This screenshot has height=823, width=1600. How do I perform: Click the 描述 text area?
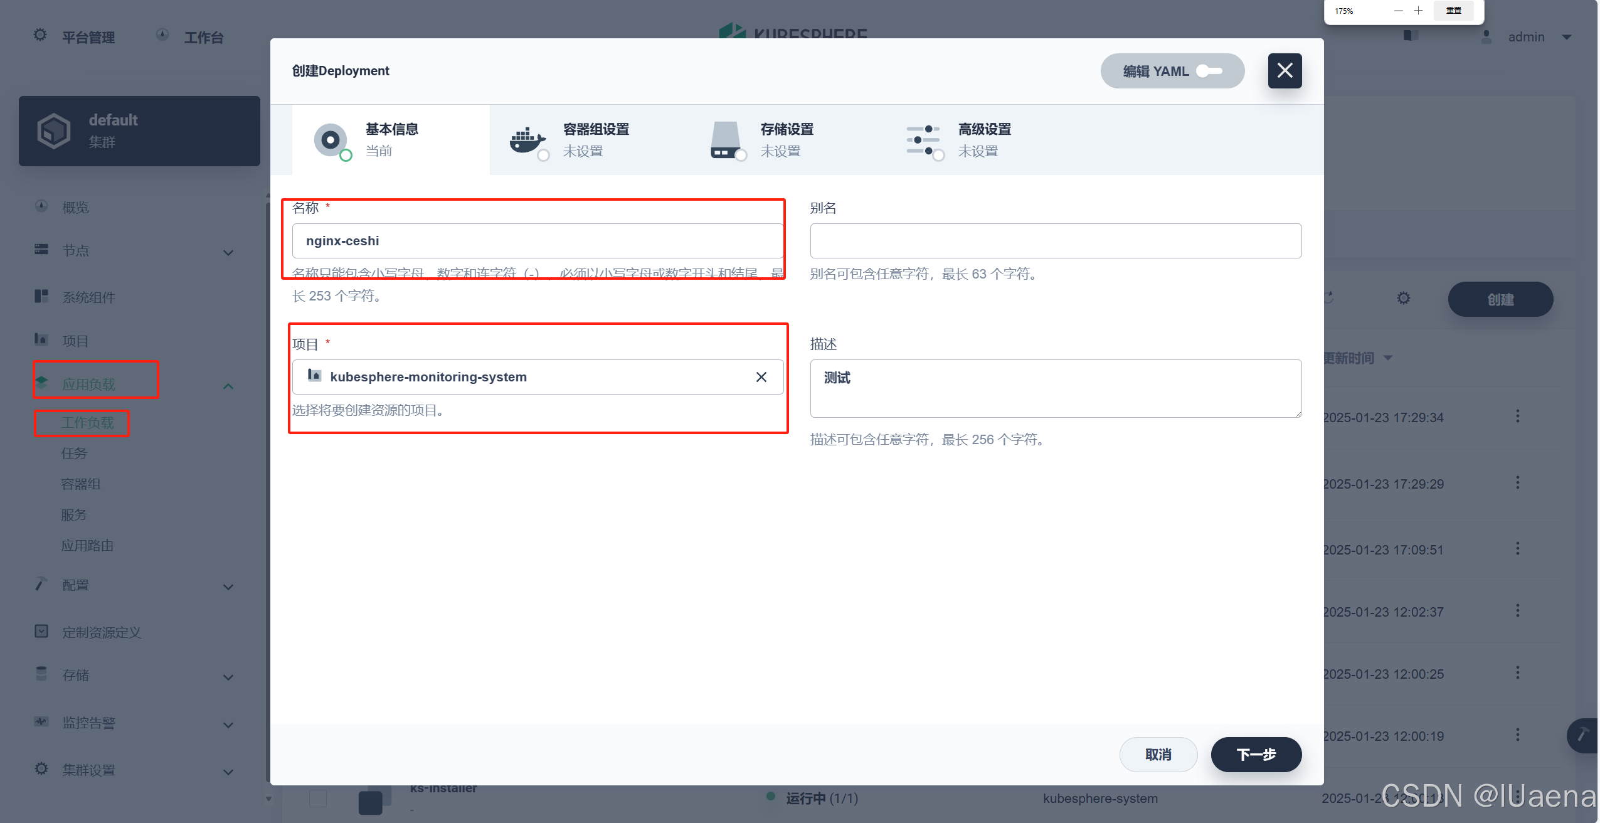pos(1056,388)
